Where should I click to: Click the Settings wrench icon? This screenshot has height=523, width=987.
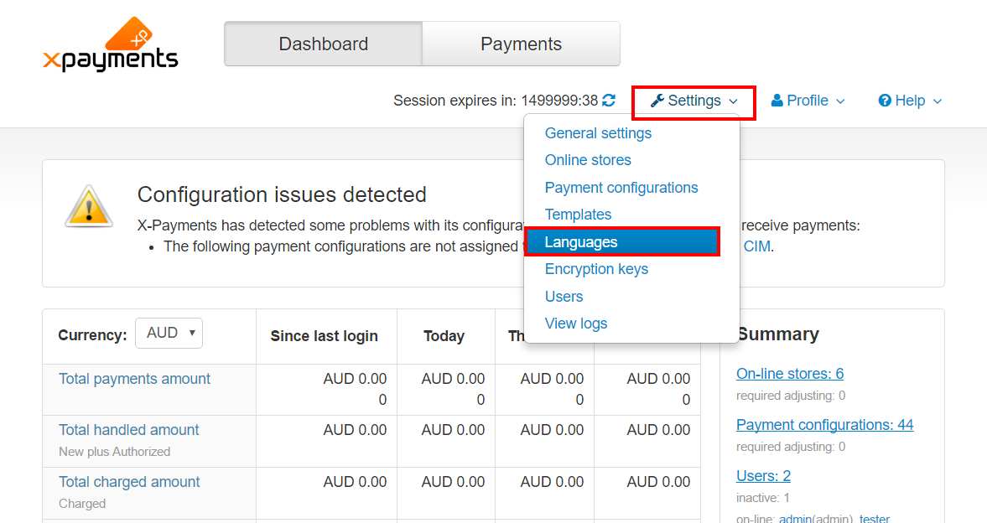[657, 101]
